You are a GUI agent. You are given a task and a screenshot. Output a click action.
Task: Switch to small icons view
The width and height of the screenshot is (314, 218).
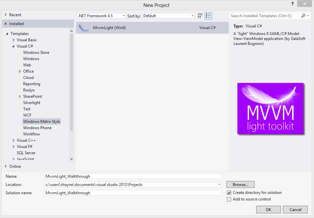[x=200, y=16]
